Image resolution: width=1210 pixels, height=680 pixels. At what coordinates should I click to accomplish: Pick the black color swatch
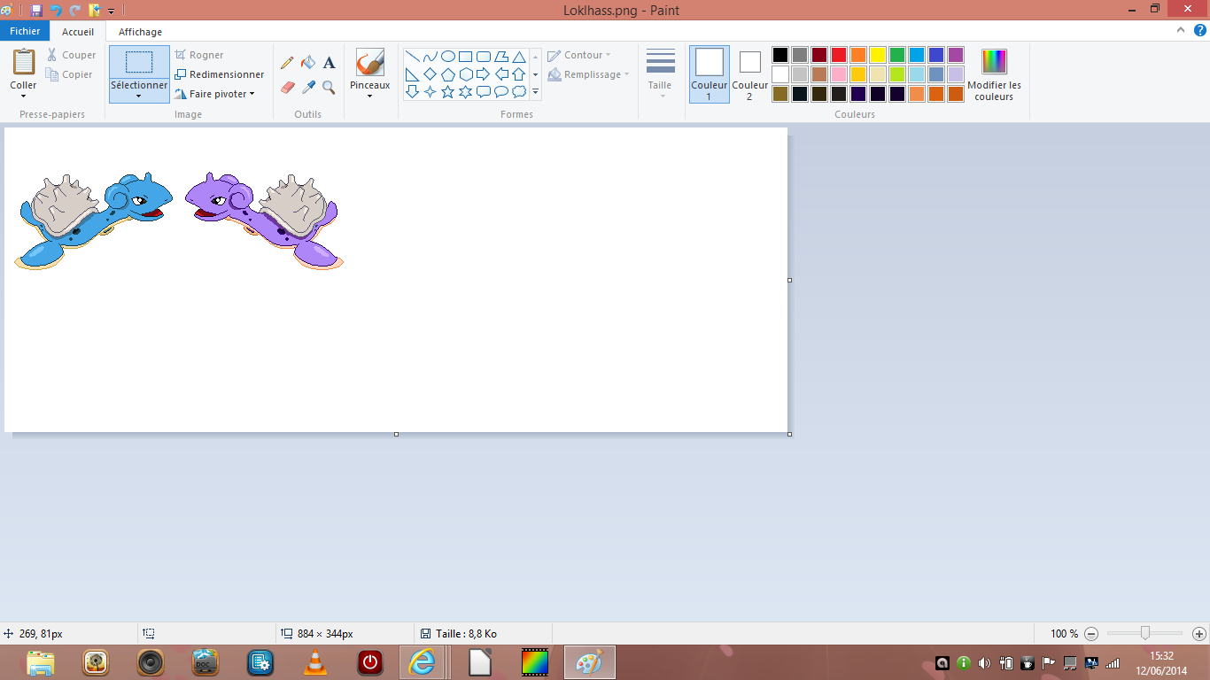(x=780, y=55)
